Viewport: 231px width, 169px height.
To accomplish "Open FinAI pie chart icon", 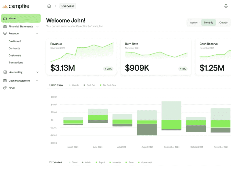I will [x=5, y=88].
